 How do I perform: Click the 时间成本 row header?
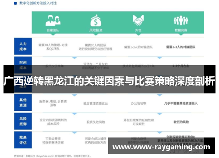pos(23,65)
